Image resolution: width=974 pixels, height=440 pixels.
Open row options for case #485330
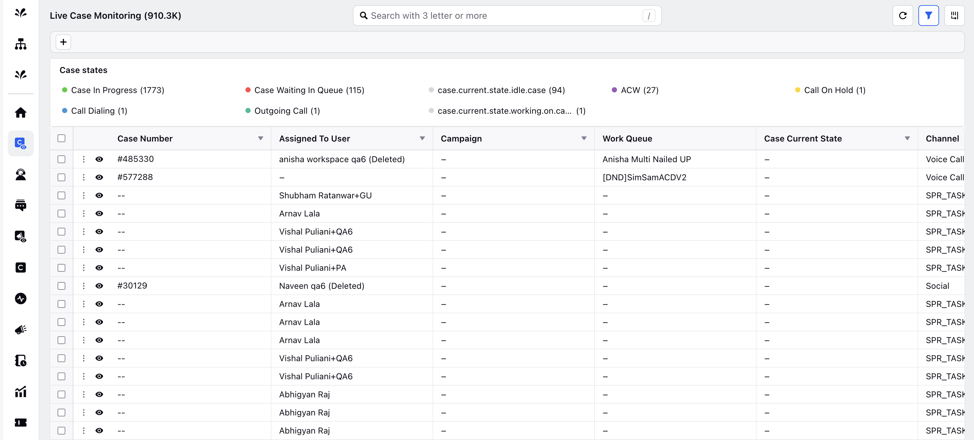(83, 159)
